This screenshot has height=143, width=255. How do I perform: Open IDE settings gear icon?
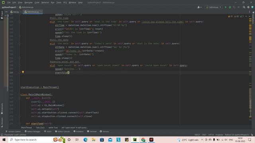(248, 7)
